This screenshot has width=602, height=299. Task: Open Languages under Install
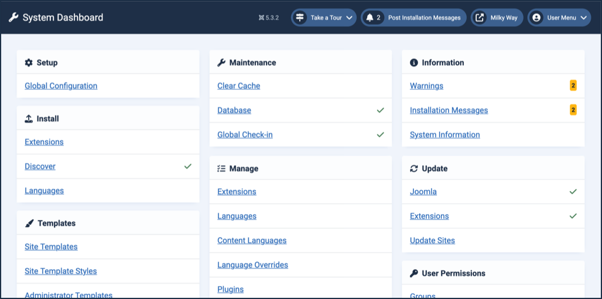44,190
